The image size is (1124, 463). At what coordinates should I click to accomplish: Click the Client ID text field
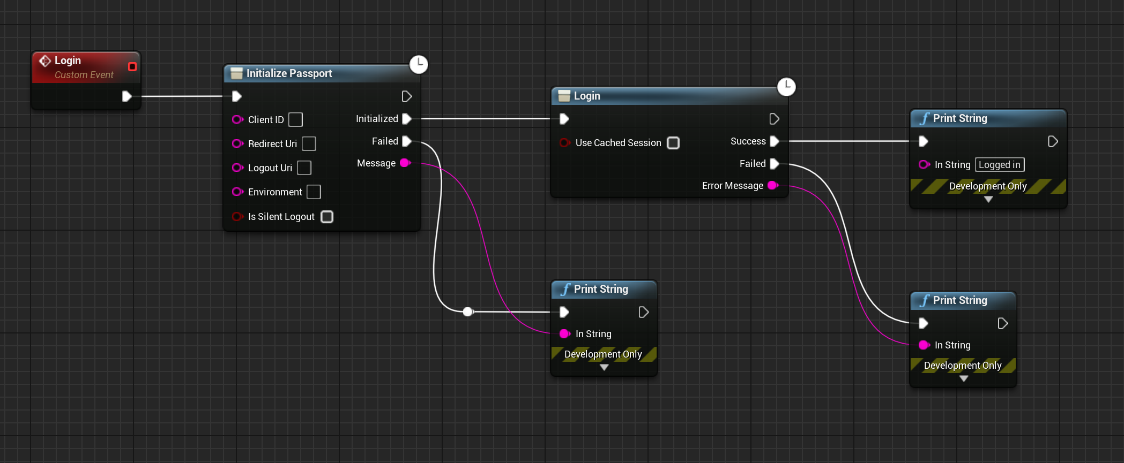pos(295,119)
